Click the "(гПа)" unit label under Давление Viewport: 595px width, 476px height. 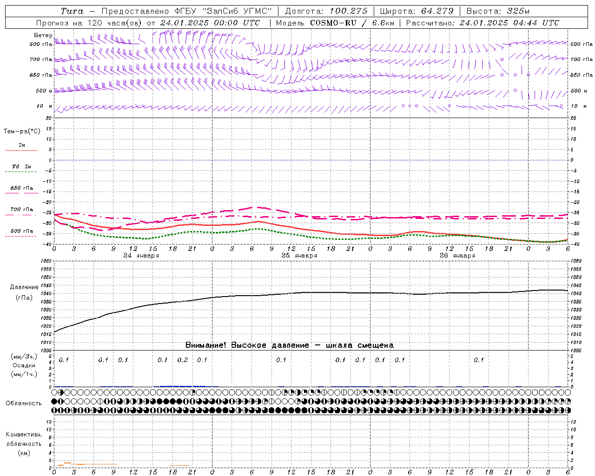24,298
